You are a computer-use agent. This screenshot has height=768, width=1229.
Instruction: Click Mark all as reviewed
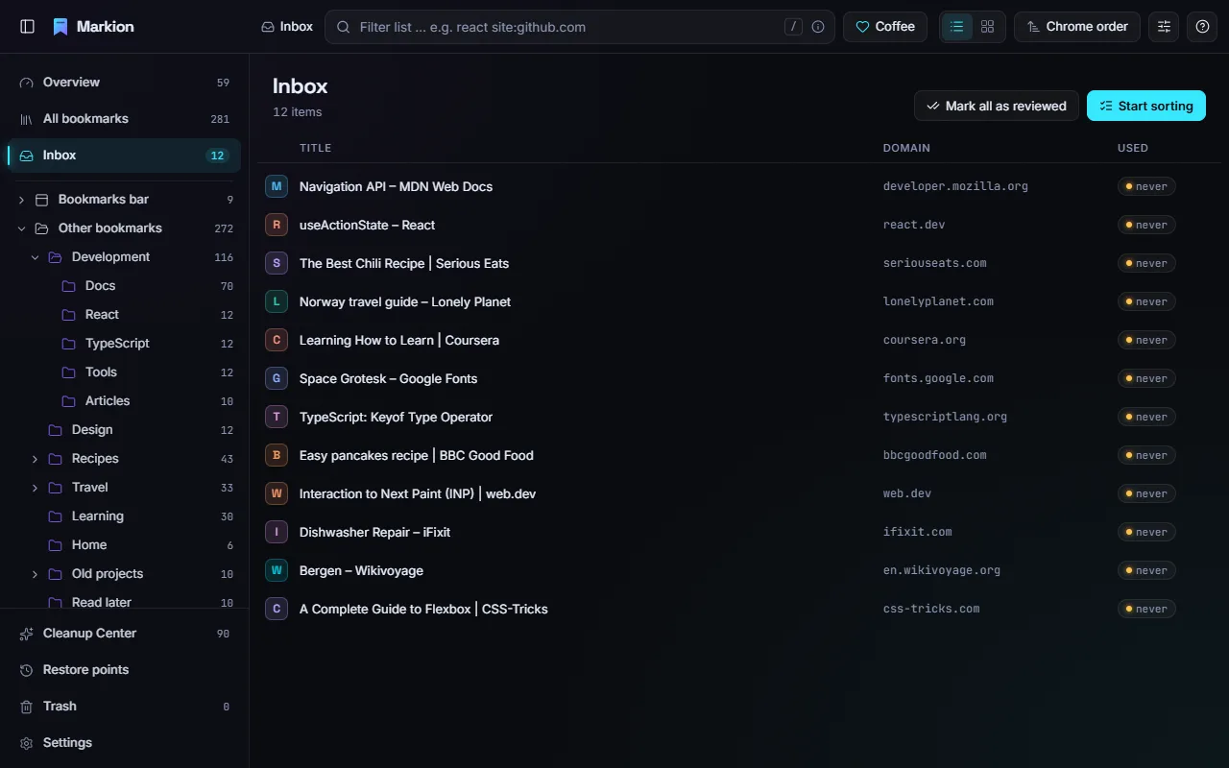click(x=997, y=106)
